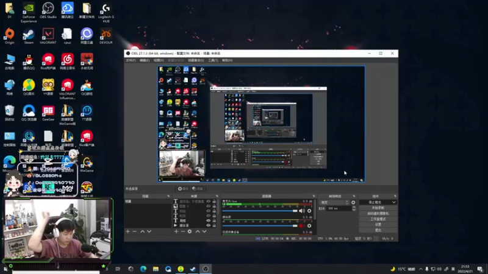The width and height of the screenshot is (488, 274).
Task: Open Logitech G HUB desktop icon
Action: click(x=106, y=12)
